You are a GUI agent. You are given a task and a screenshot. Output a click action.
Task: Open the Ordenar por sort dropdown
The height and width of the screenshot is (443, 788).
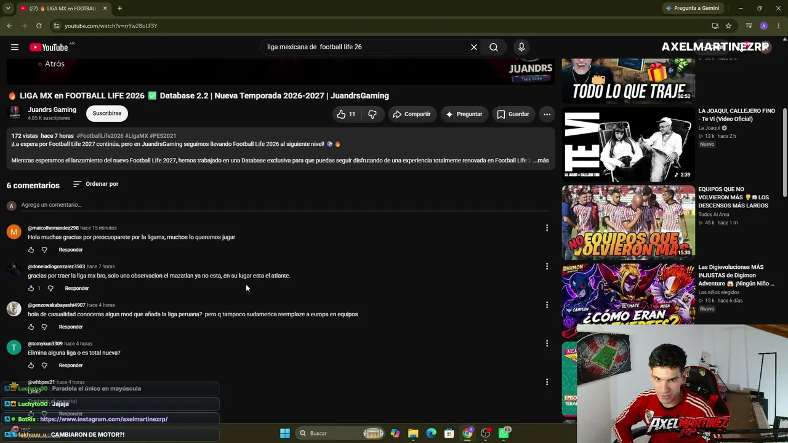[x=95, y=184]
